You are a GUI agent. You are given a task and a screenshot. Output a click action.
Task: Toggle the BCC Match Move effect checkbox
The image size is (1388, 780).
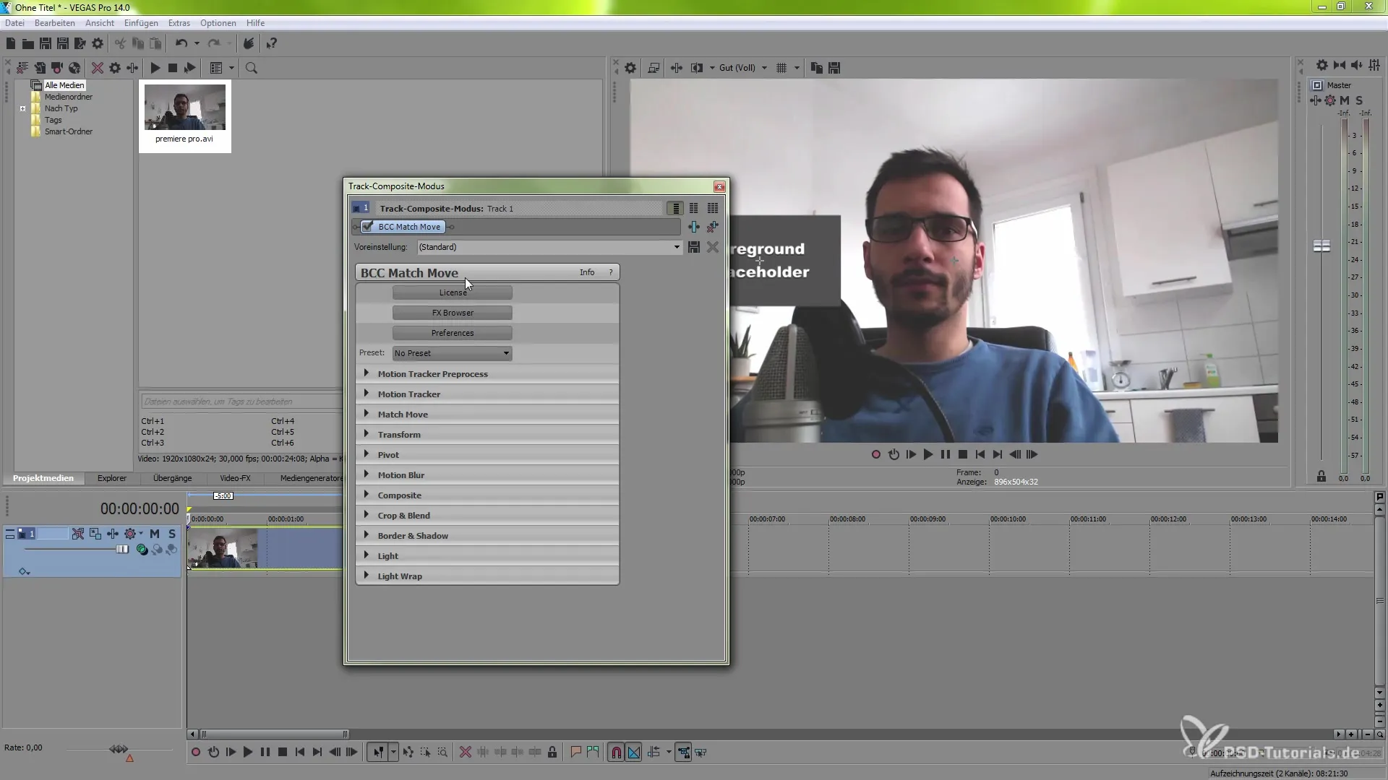pos(368,227)
